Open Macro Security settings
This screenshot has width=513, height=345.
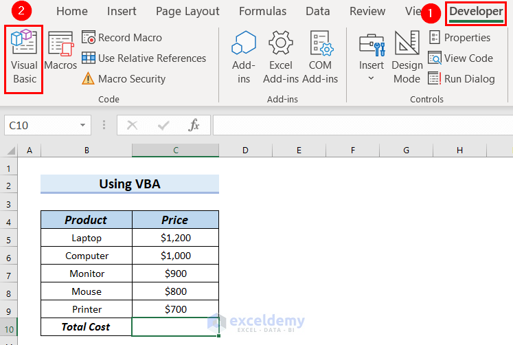pyautogui.click(x=124, y=79)
